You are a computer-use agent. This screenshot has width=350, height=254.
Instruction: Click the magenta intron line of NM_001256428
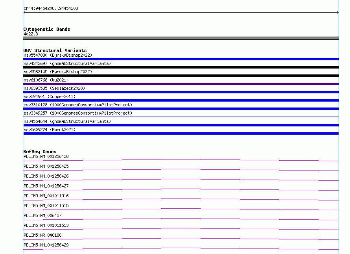tap(181, 160)
